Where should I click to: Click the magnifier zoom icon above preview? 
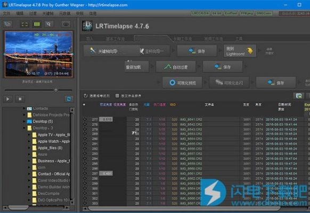pos(48,24)
